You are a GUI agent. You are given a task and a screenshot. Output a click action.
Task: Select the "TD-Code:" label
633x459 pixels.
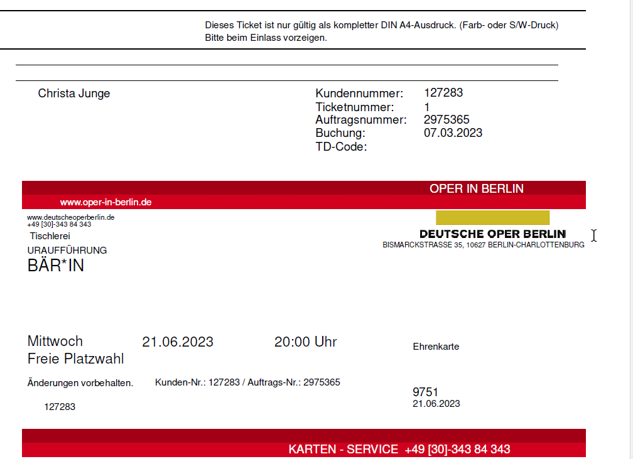coord(341,146)
